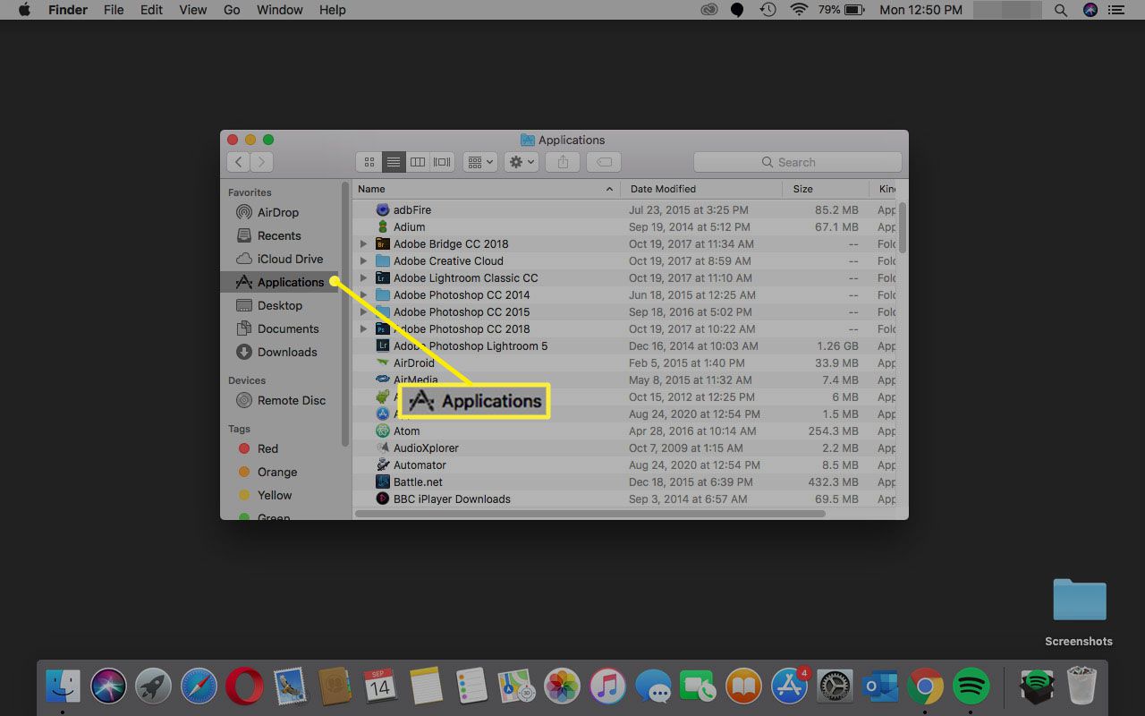Open the View menu
Image resolution: width=1145 pixels, height=716 pixels.
(193, 10)
